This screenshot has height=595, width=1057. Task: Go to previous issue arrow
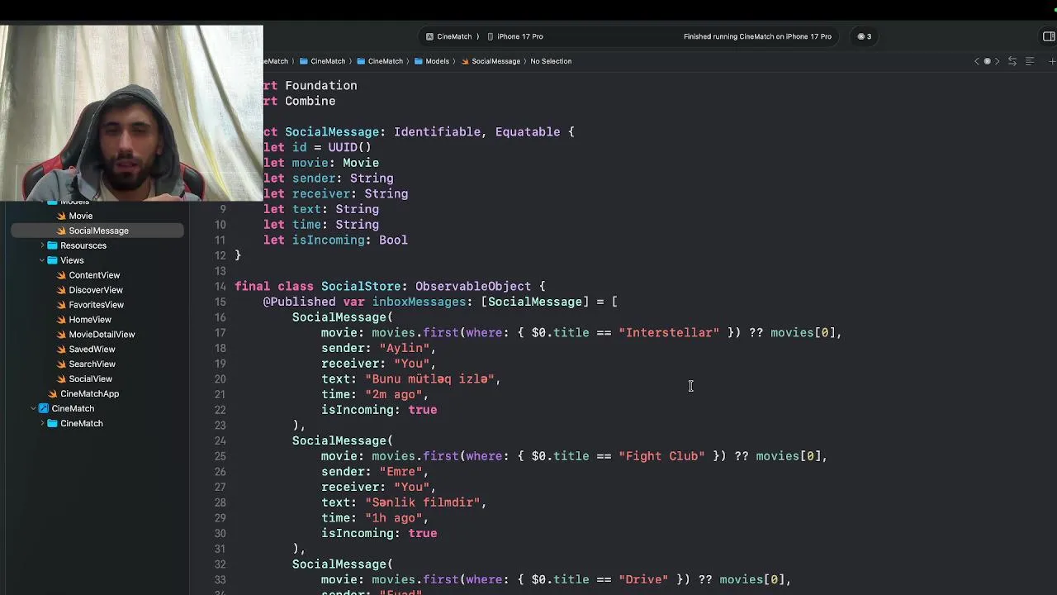977,61
